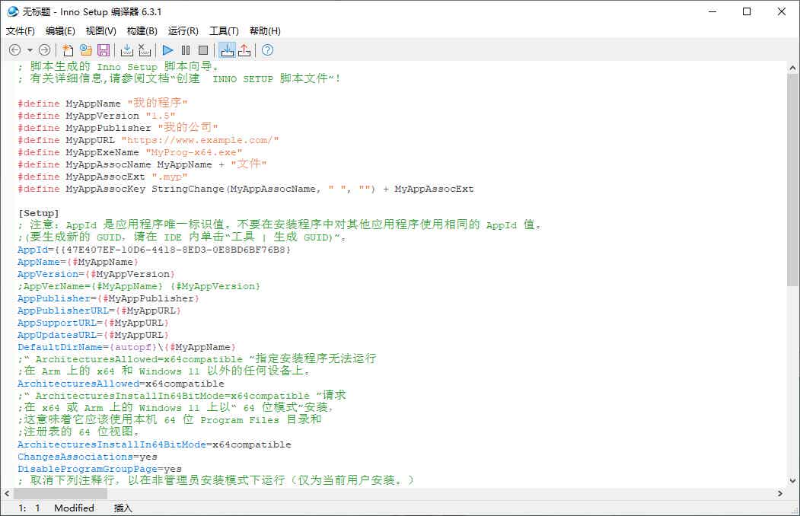Click the AppUpdatesURL line
800x516 pixels.
pos(93,335)
